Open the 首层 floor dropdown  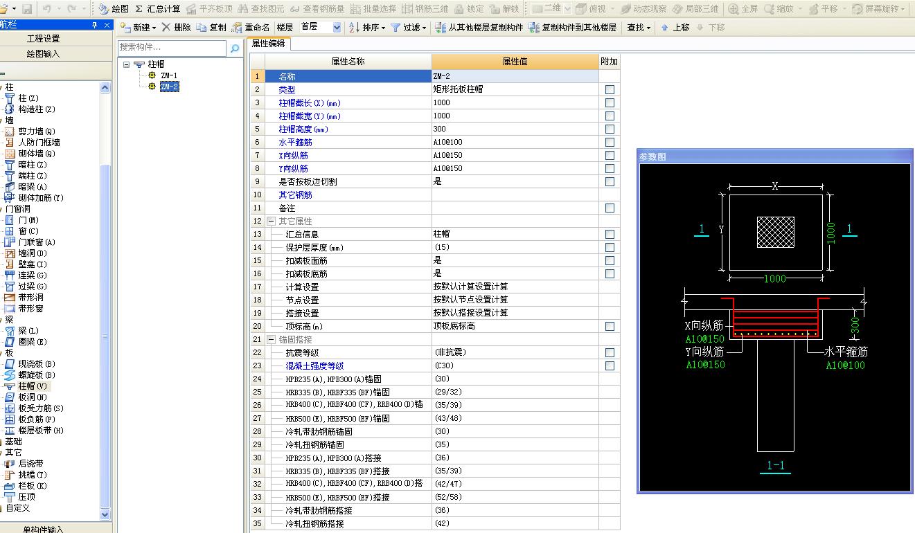coord(337,28)
